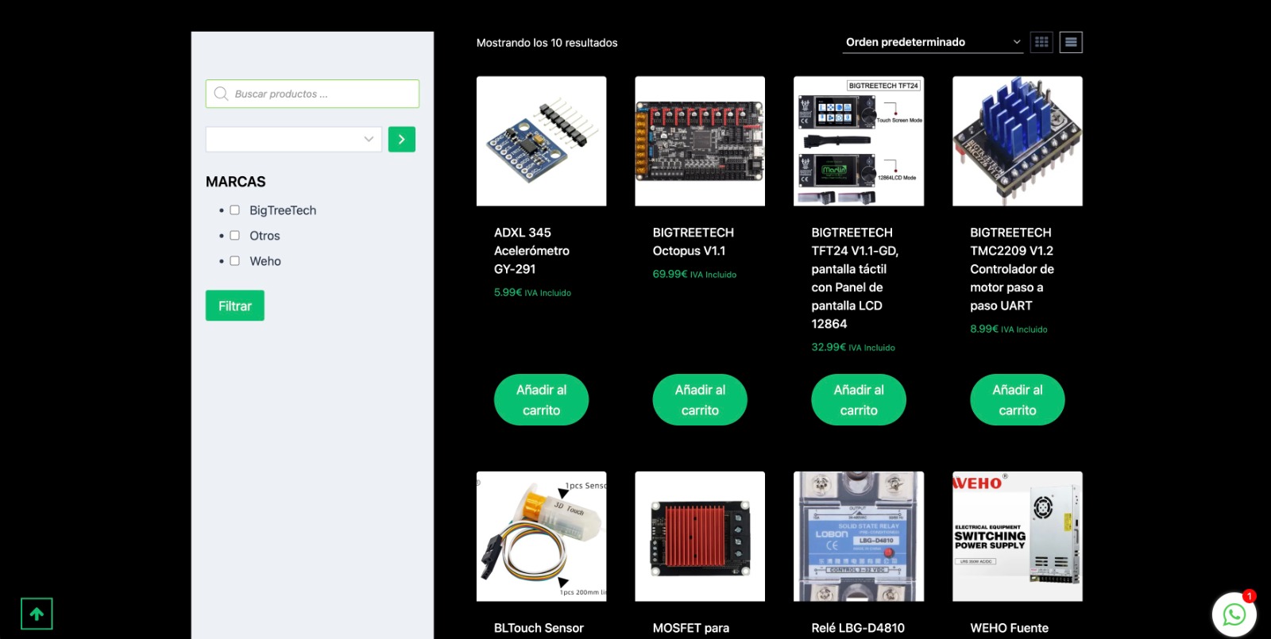1271x639 pixels.
Task: View LBG-D4810 relay product image
Action: (x=859, y=537)
